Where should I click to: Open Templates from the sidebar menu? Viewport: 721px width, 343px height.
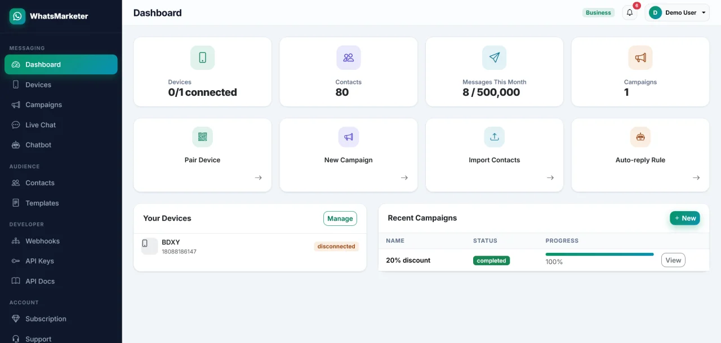click(61, 203)
